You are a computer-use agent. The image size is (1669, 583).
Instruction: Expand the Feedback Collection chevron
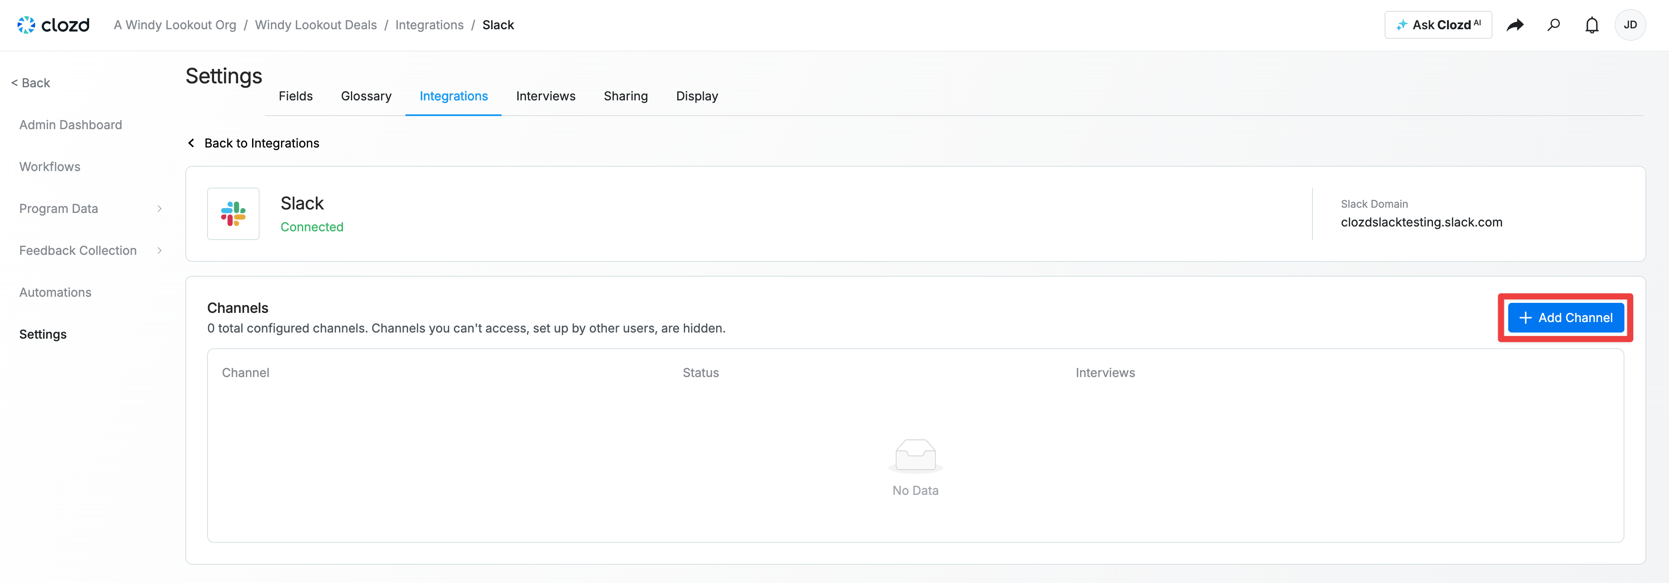tap(159, 250)
